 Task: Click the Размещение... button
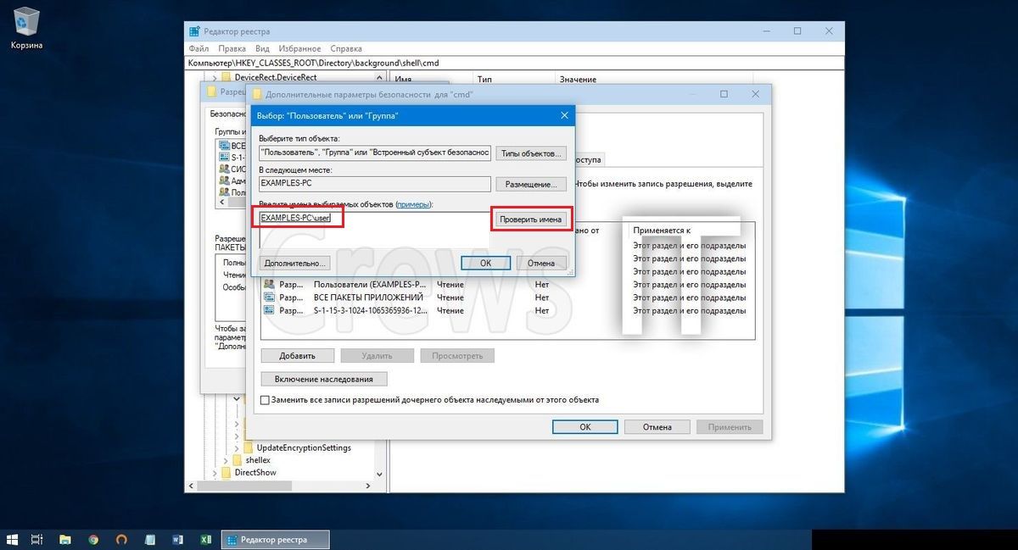[530, 184]
